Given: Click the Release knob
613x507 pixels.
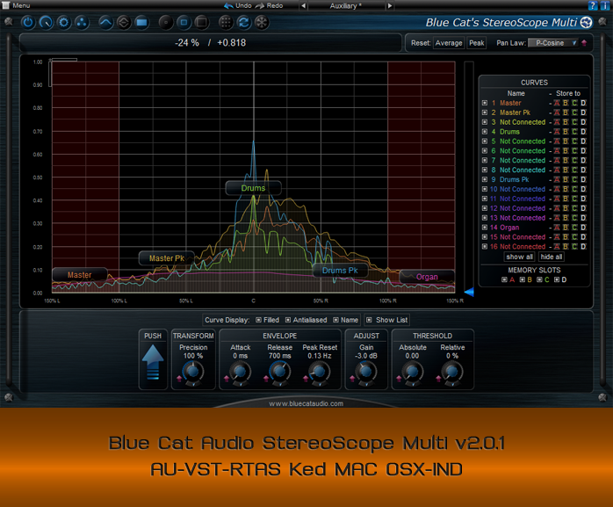Looking at the screenshot, I should (279, 372).
